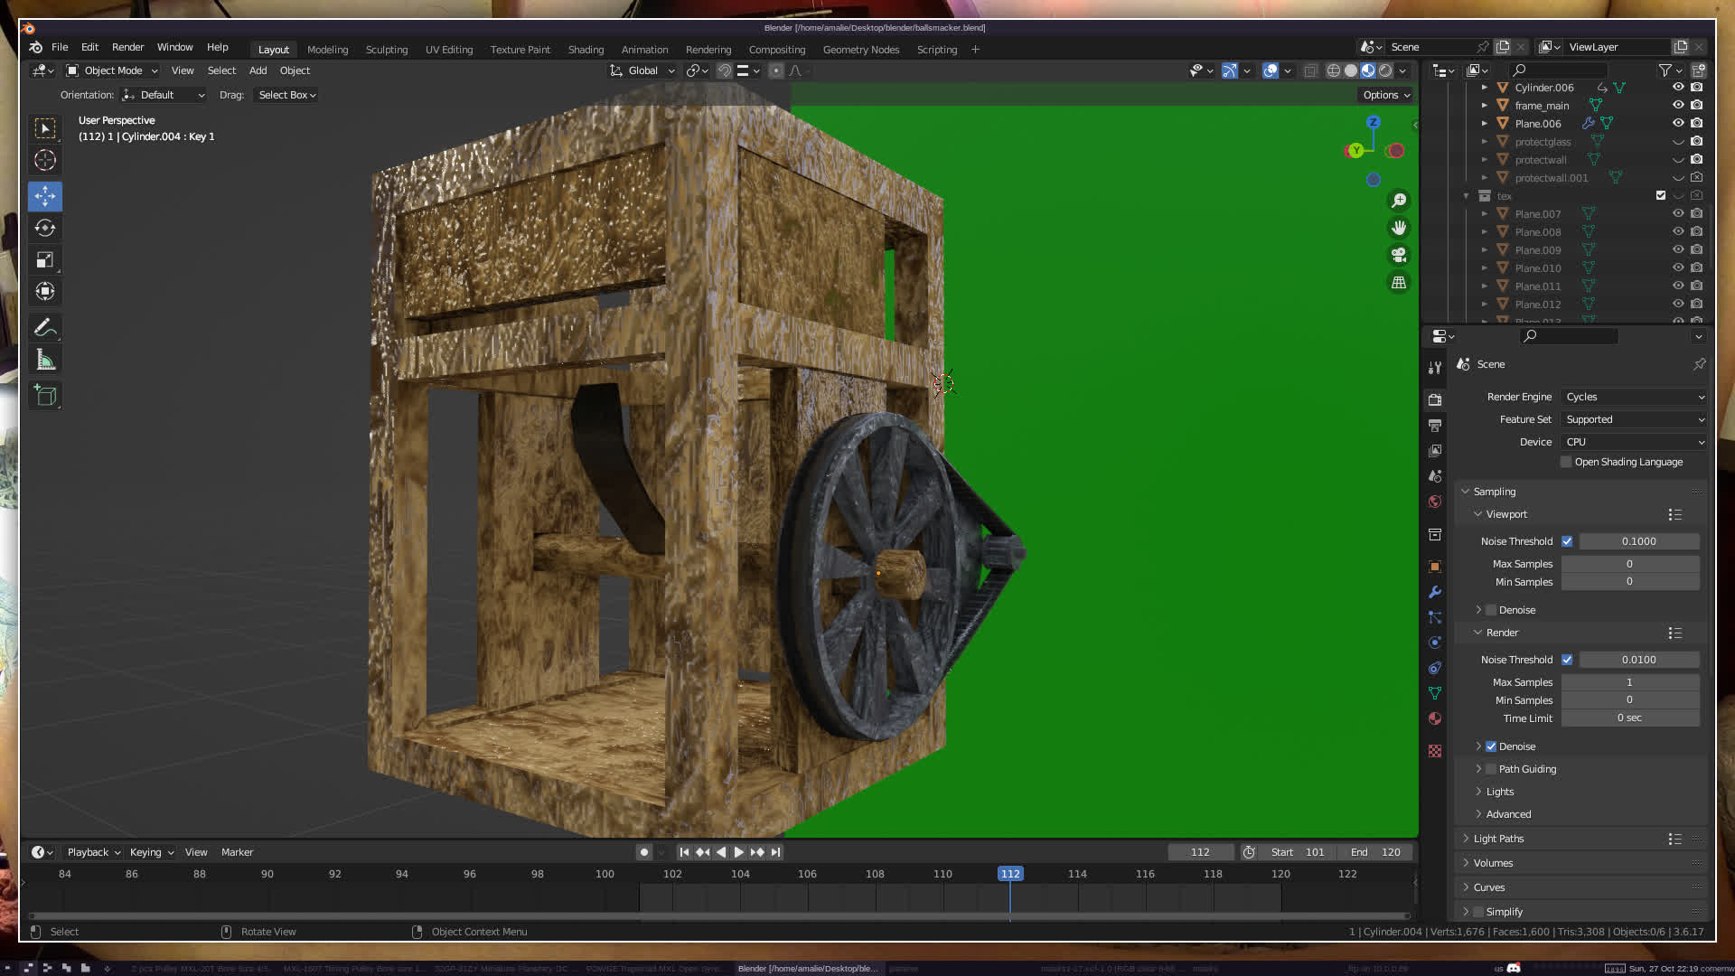The image size is (1735, 976).
Task: Hide Cylinder.006 in the outliner
Action: (x=1678, y=88)
